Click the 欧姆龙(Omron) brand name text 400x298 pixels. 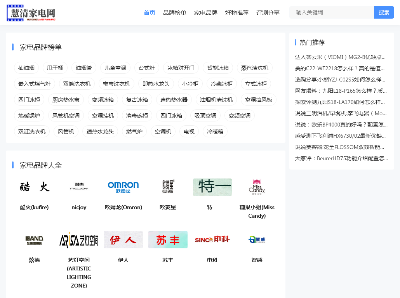click(123, 207)
